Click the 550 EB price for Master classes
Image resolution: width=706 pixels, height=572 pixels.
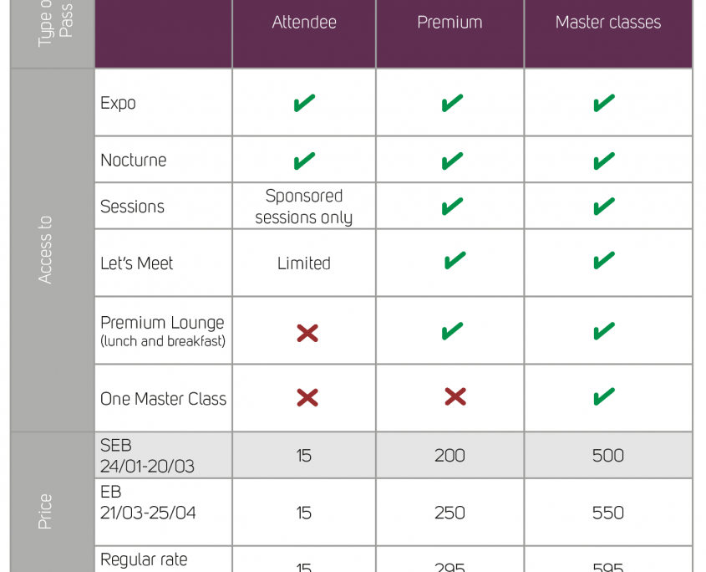pyautogui.click(x=608, y=513)
